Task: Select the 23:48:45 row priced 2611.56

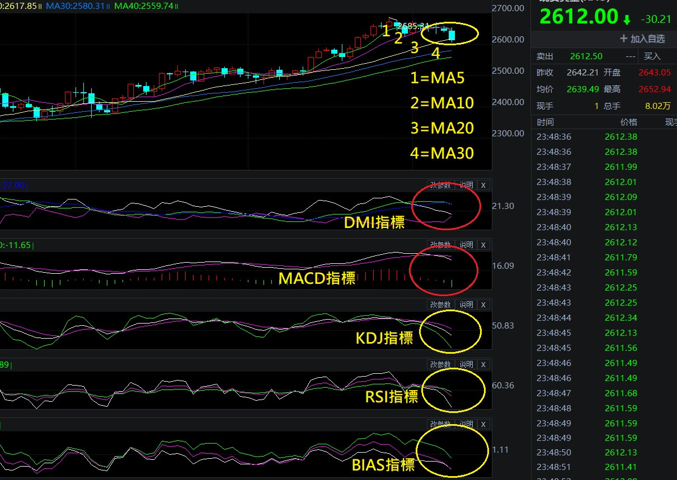Action: [604, 348]
